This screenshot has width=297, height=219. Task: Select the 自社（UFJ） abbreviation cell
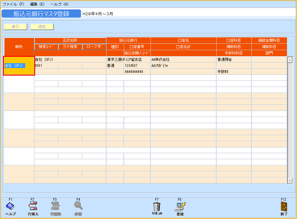(x=19, y=66)
